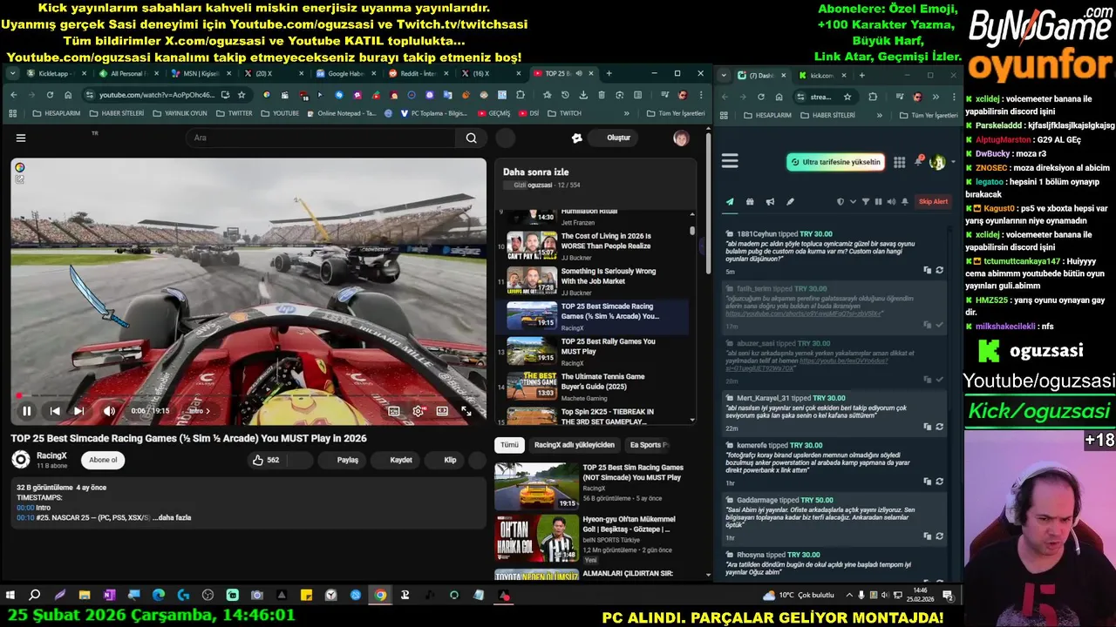1116x627 pixels.
Task: Open Windows Start menu
Action: point(10,596)
